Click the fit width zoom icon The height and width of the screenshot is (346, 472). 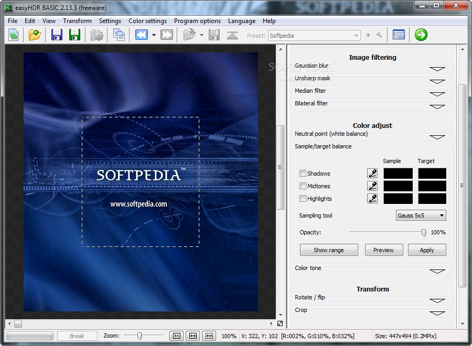pyautogui.click(x=193, y=336)
